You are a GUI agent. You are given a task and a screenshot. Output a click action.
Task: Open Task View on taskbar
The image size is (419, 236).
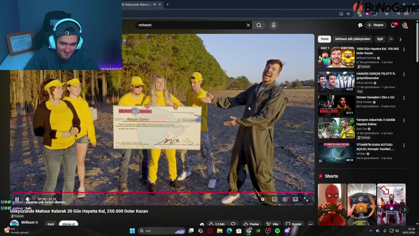click(191, 231)
